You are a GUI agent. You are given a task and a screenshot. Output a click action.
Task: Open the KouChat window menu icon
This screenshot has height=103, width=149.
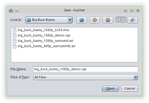point(11,10)
